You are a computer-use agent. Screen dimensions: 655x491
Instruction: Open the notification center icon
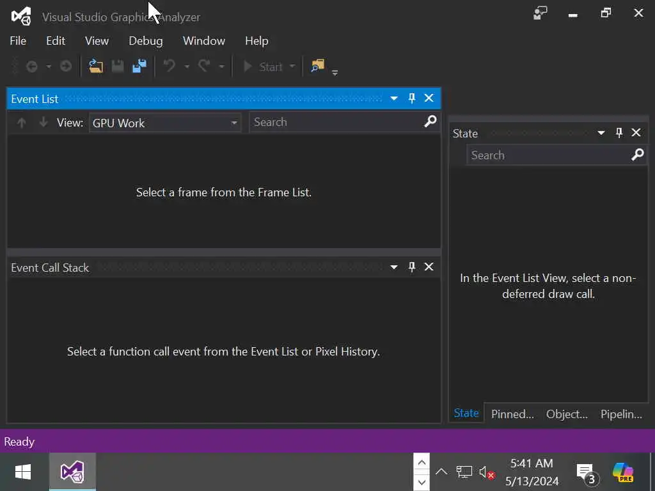point(587,473)
